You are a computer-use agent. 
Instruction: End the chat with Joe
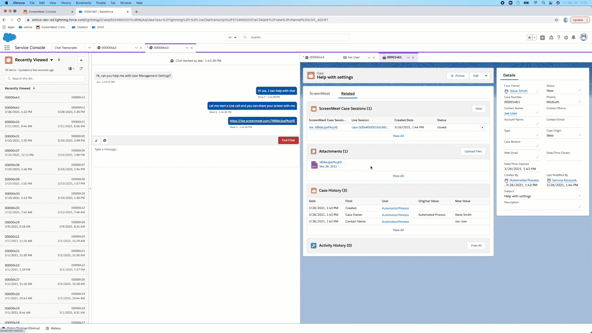(288, 140)
